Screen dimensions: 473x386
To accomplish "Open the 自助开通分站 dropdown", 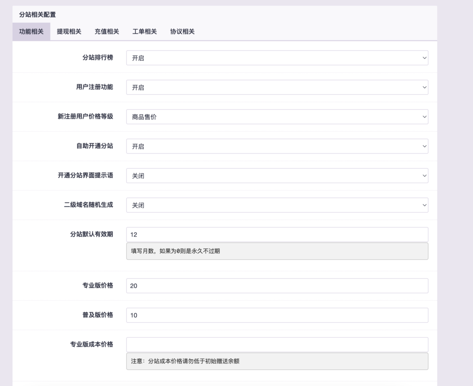I will [277, 147].
